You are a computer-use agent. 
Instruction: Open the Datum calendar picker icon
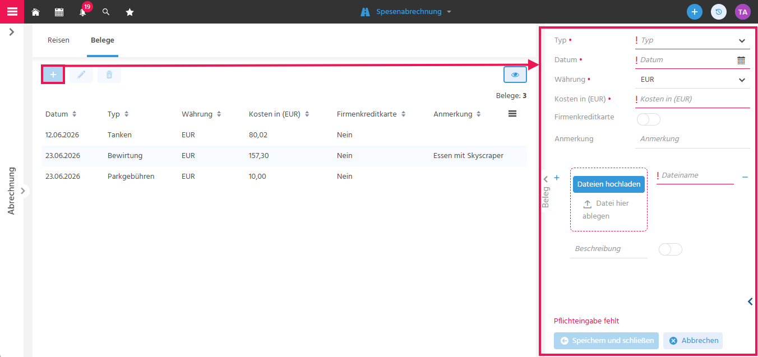click(741, 60)
